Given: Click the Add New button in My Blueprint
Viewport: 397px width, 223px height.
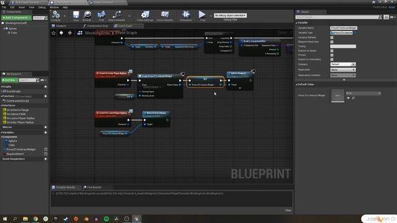Looking at the screenshot, I should click(x=10, y=80).
